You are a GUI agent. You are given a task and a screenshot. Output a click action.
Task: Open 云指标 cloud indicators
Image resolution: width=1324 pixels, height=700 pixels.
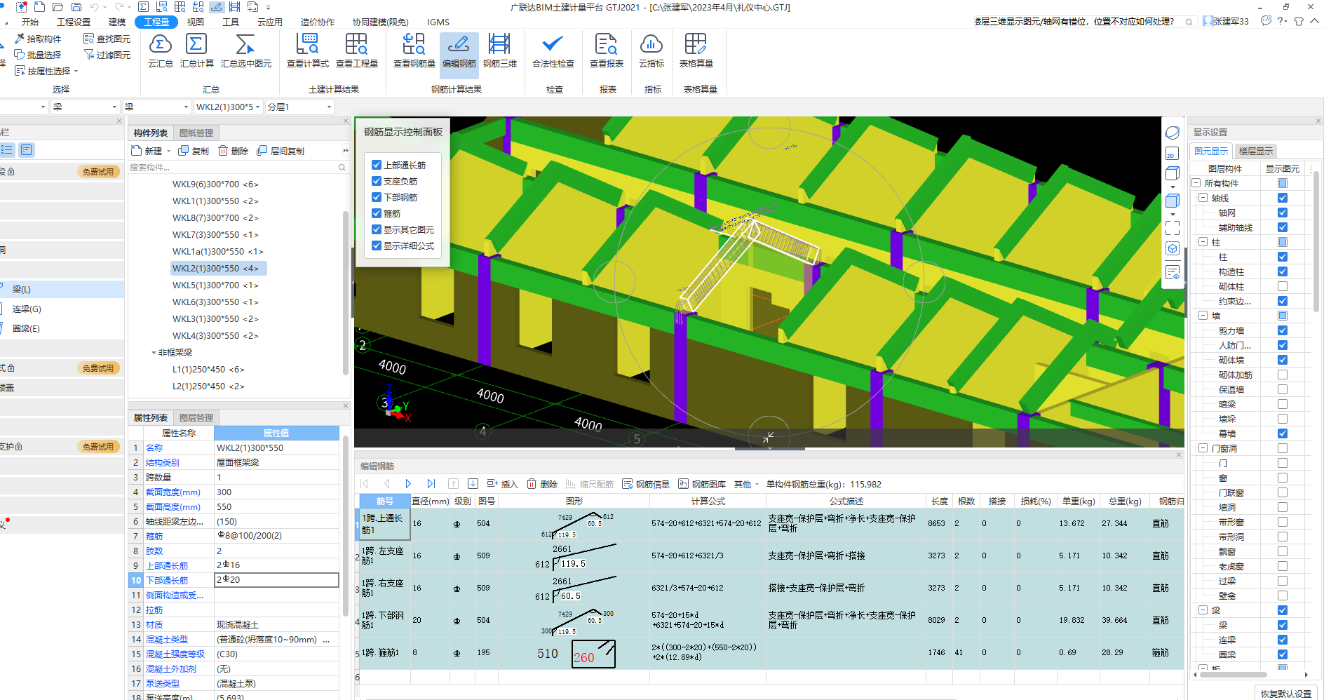click(x=651, y=51)
